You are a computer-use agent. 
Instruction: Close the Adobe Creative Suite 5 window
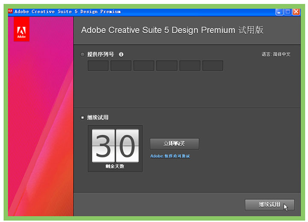pyautogui.click(x=296, y=12)
